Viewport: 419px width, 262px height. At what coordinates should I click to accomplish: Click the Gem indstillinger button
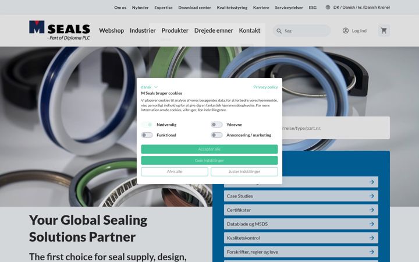210,161
